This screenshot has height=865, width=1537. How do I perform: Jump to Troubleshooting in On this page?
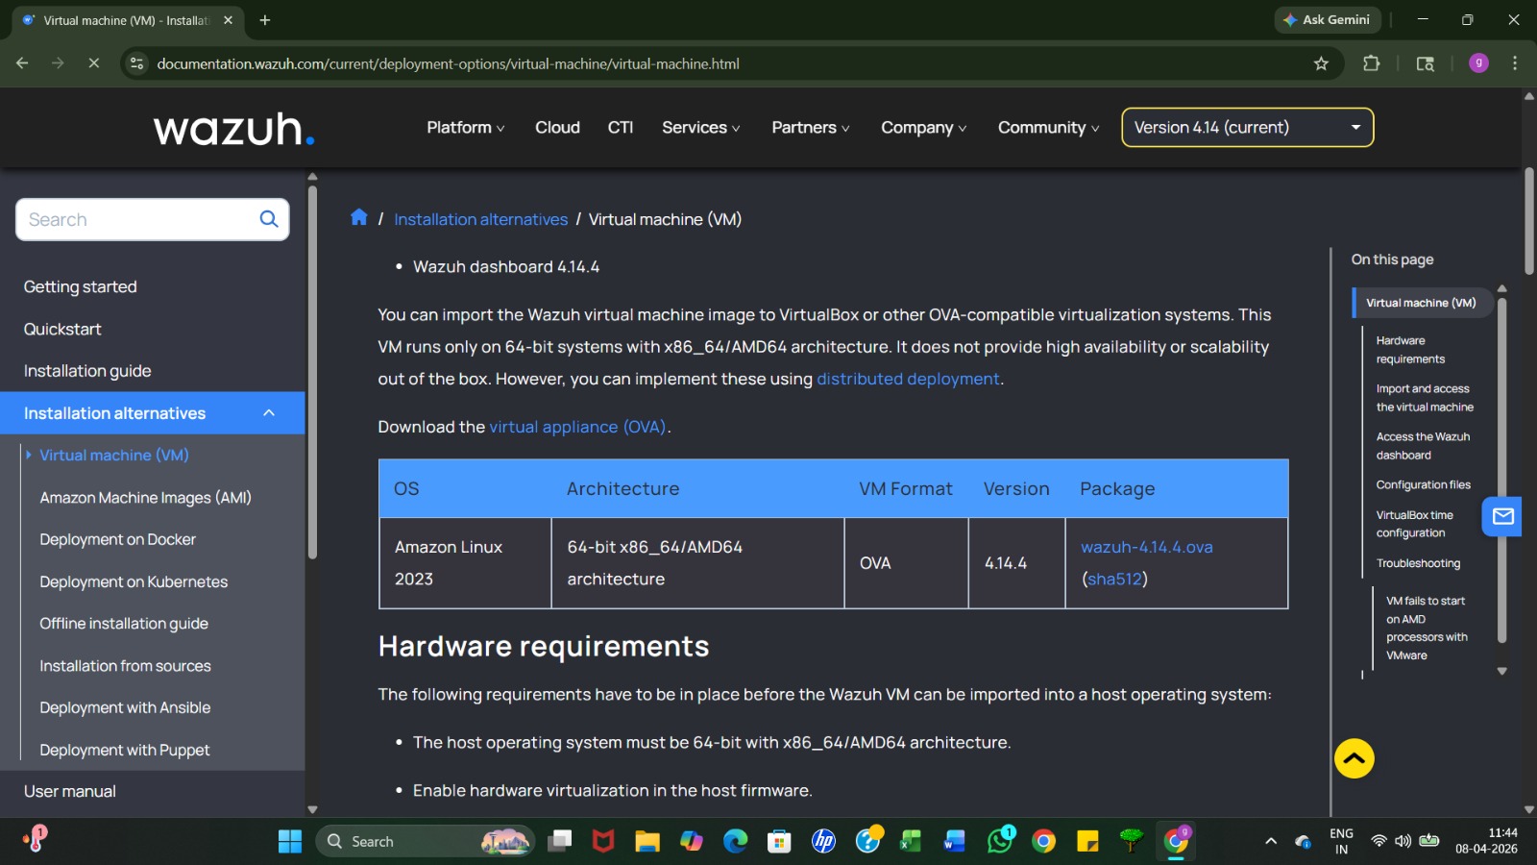[x=1418, y=563]
